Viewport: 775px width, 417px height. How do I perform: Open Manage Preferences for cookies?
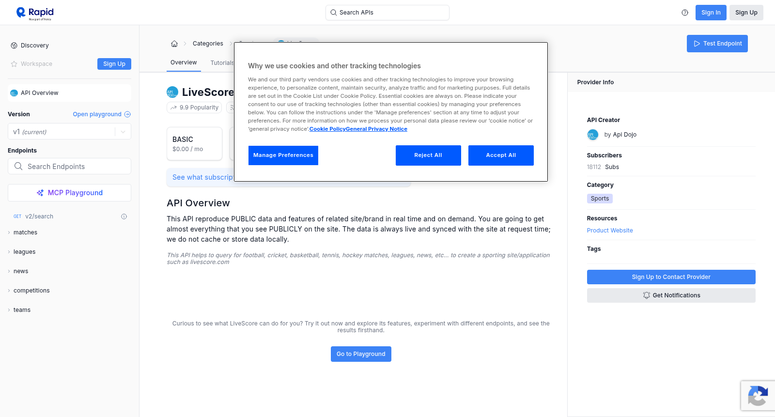coord(283,155)
